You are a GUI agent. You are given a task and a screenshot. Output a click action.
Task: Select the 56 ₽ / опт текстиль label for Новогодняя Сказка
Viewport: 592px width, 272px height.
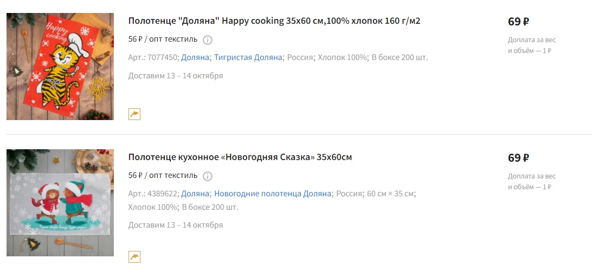click(163, 175)
